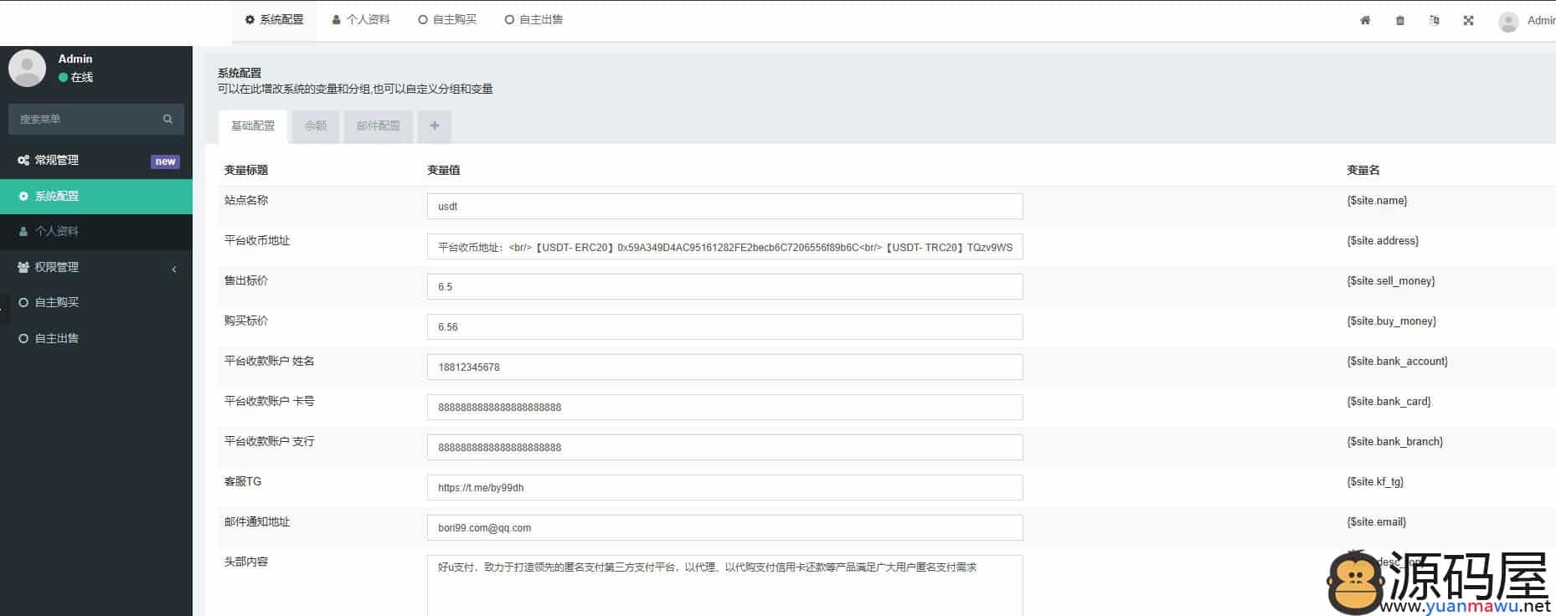
Task: Click the circle icon in the 自主购买 top tab
Action: pyautogui.click(x=423, y=19)
